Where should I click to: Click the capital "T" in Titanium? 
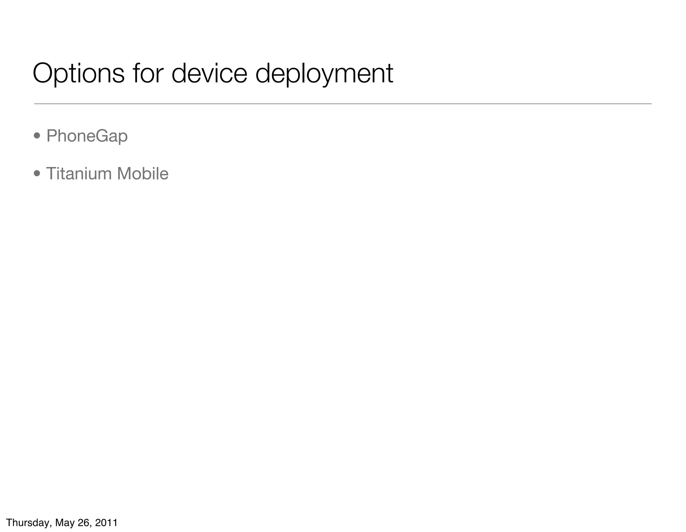click(51, 174)
